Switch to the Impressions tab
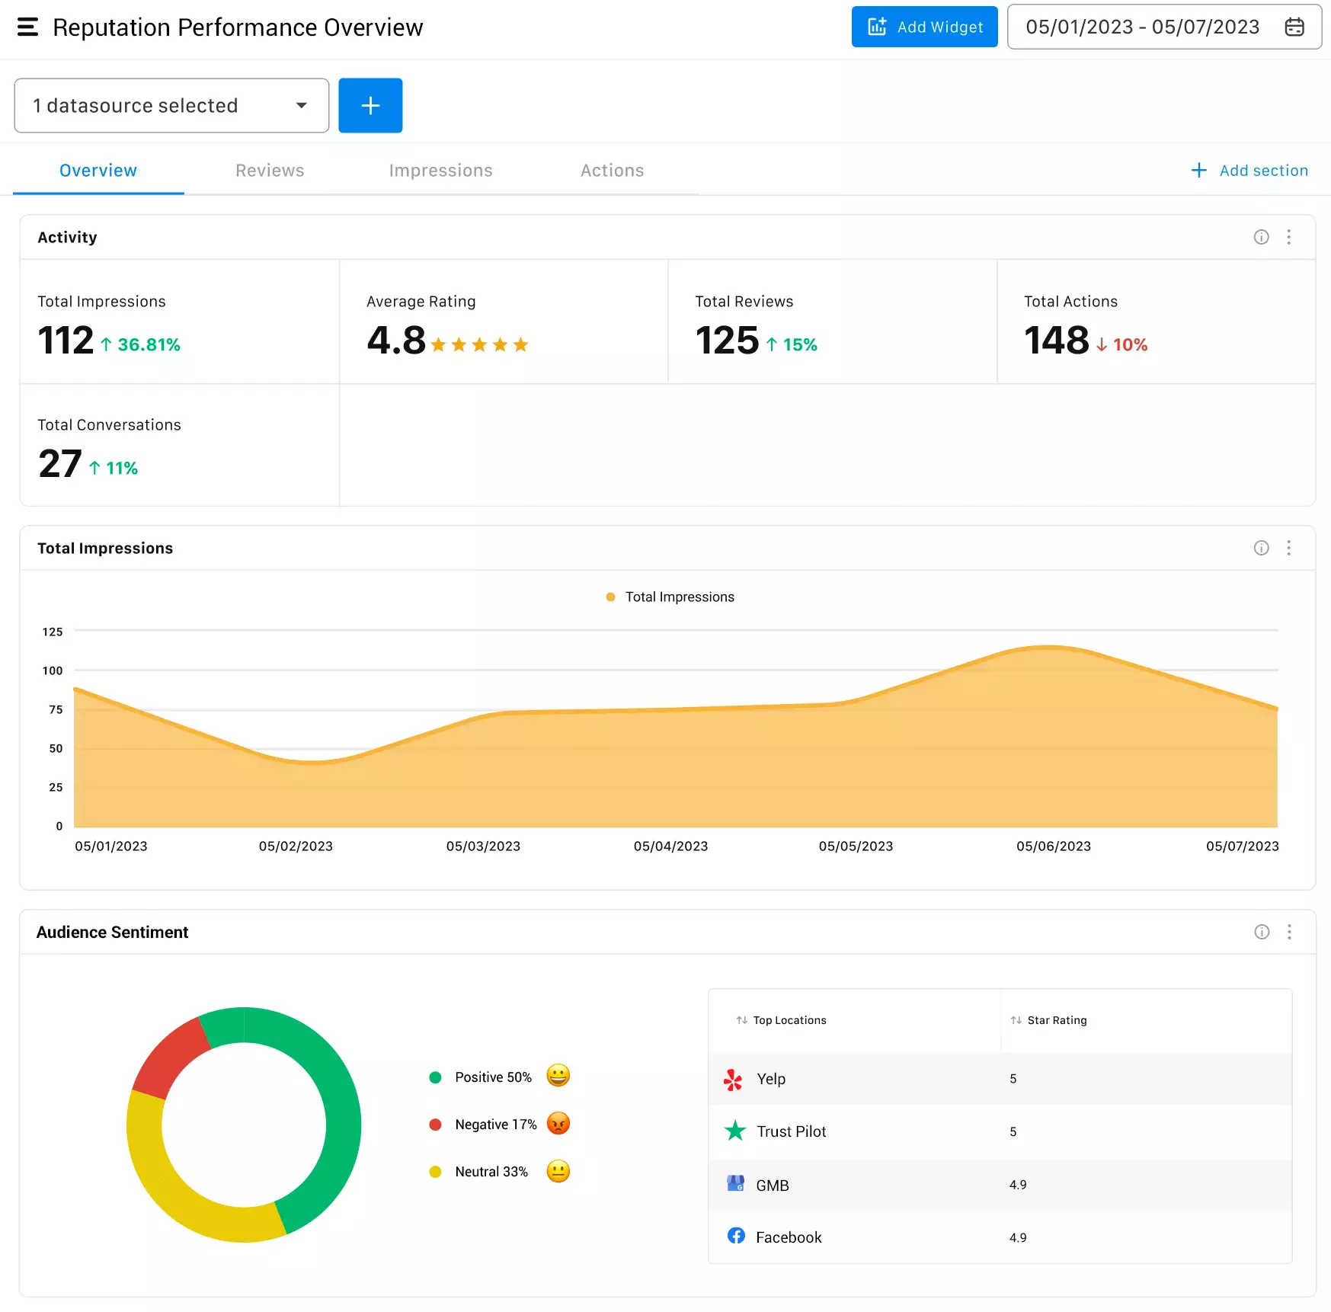The width and height of the screenshot is (1331, 1312). [440, 171]
